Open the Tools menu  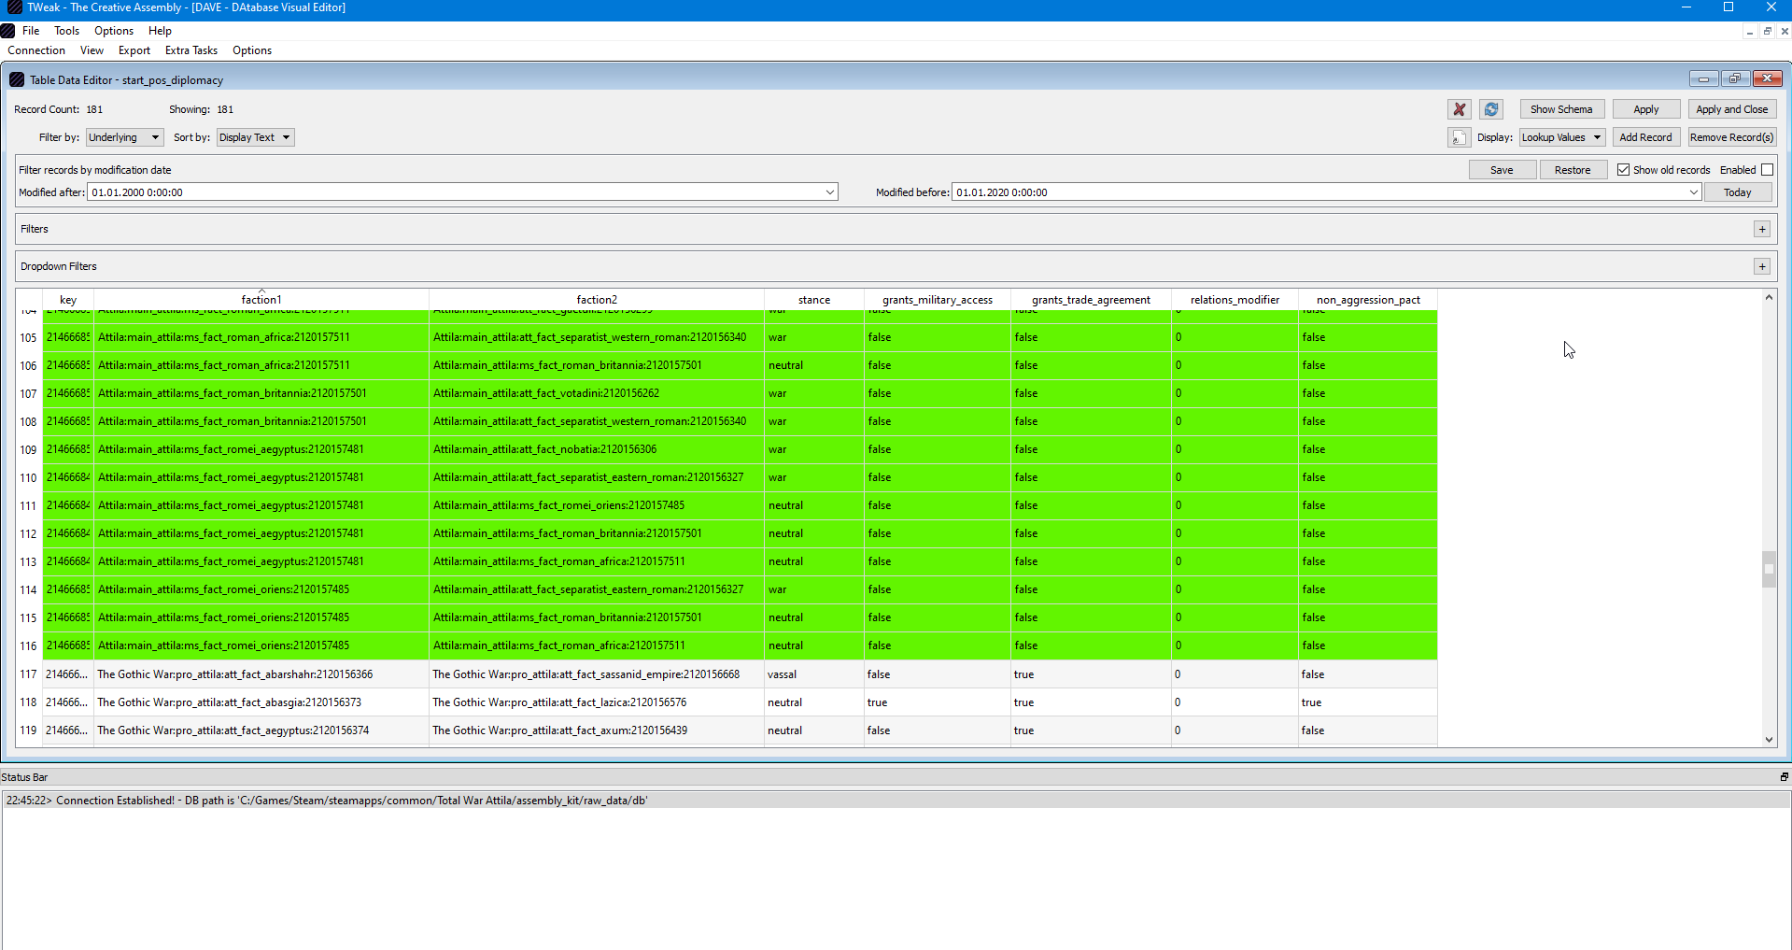click(66, 31)
